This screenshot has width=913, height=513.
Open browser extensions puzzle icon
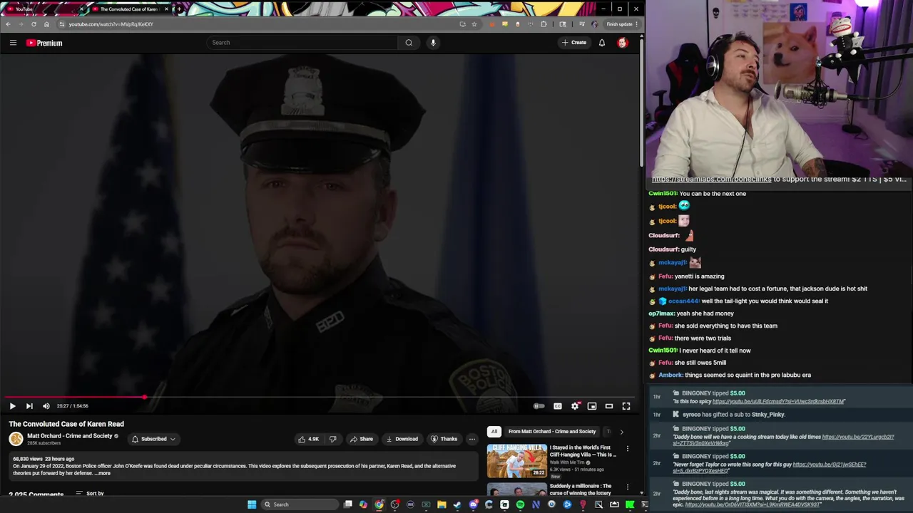click(544, 24)
